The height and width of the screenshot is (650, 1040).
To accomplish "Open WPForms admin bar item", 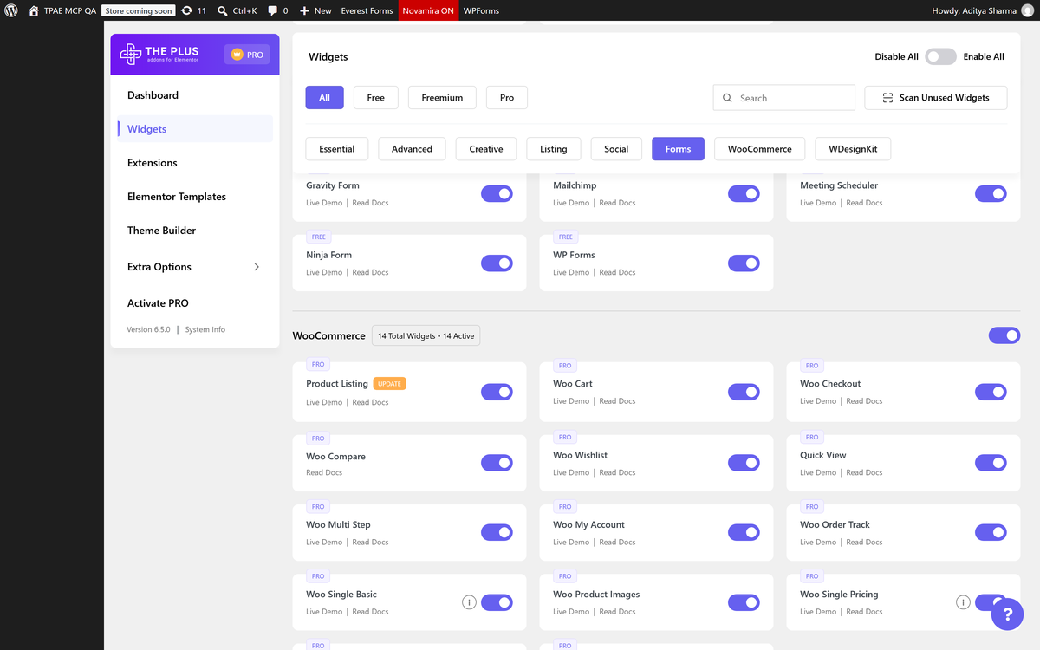I will (481, 10).
